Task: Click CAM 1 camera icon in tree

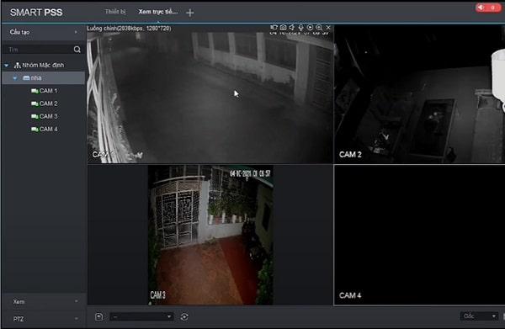Action: pos(35,91)
